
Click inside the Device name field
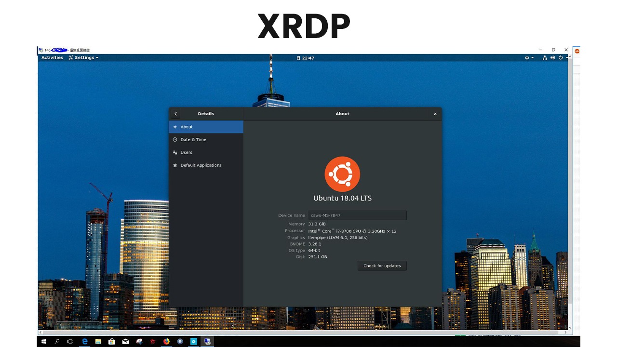point(357,215)
